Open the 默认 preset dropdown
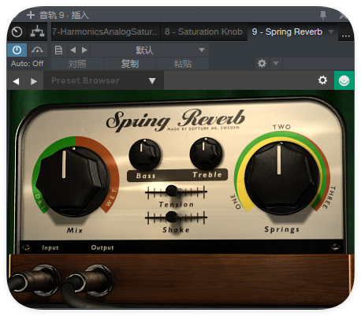This screenshot has width=361, height=316. pos(150,50)
